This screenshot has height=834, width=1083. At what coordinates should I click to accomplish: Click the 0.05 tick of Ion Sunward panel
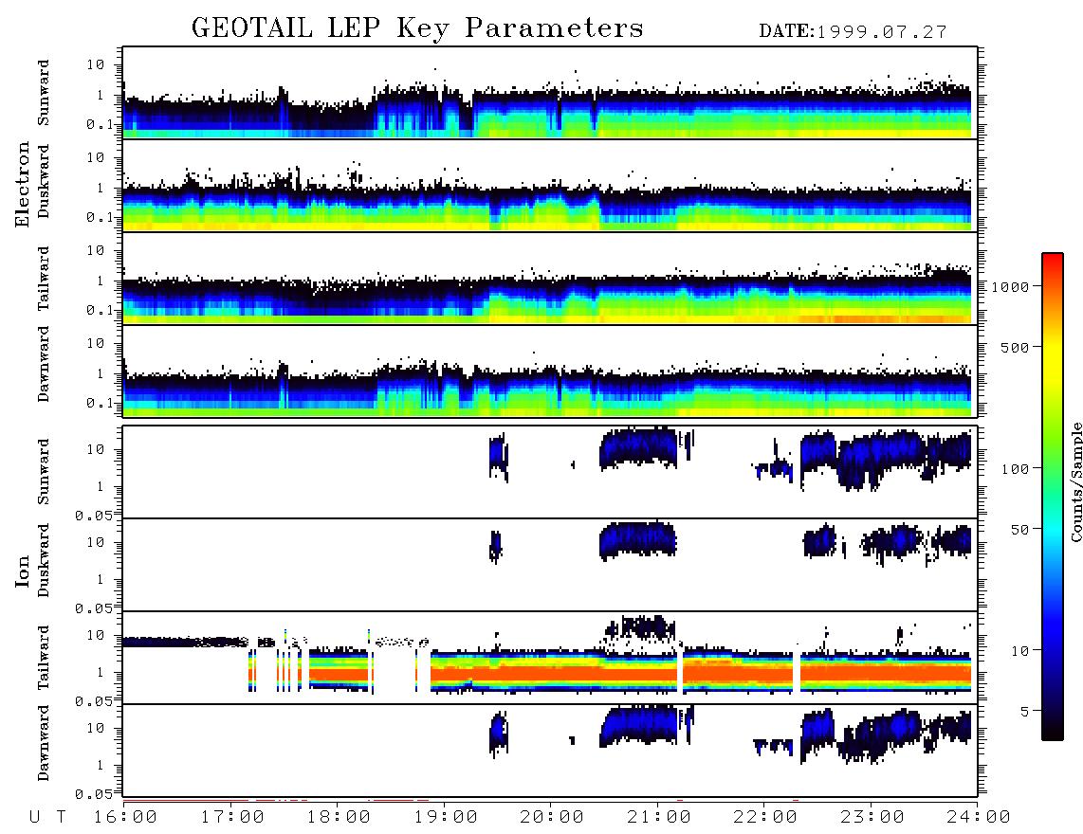[x=93, y=515]
